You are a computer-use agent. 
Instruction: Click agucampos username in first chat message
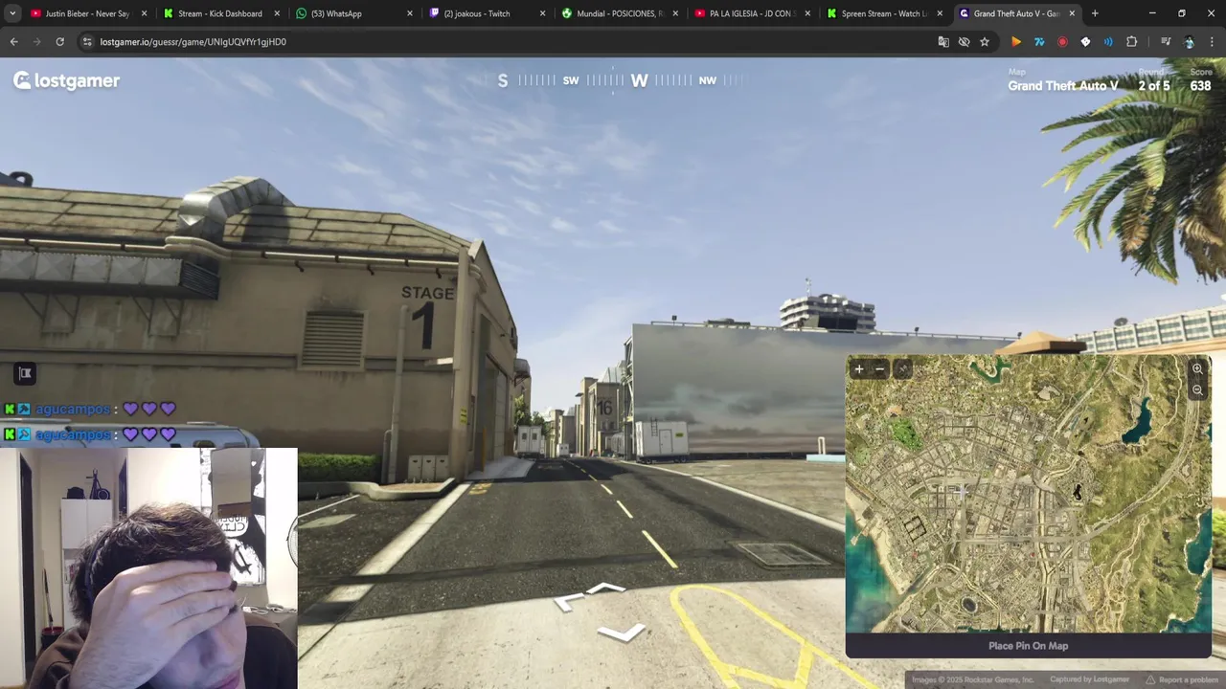[73, 409]
